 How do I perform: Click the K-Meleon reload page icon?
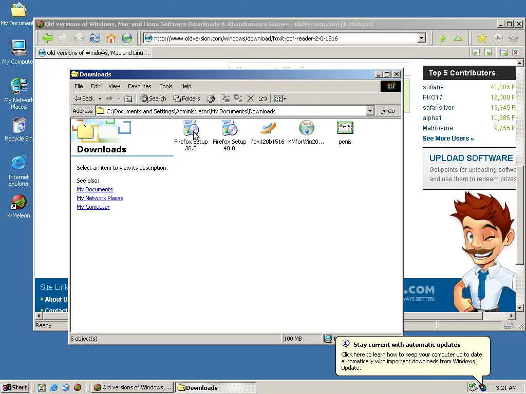pos(95,38)
